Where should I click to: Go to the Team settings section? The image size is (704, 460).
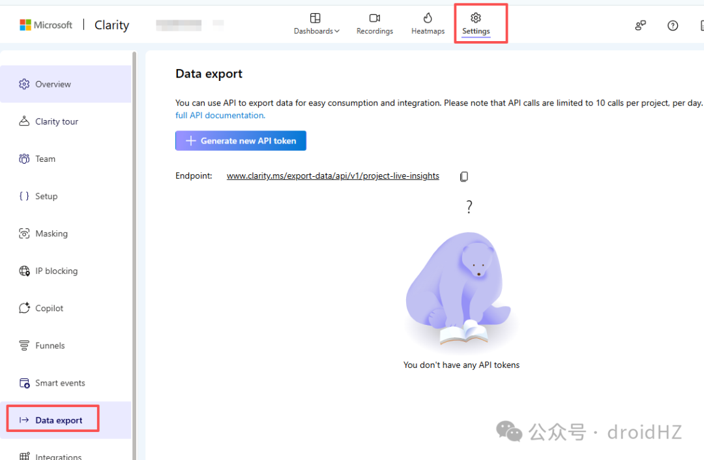(x=66, y=159)
